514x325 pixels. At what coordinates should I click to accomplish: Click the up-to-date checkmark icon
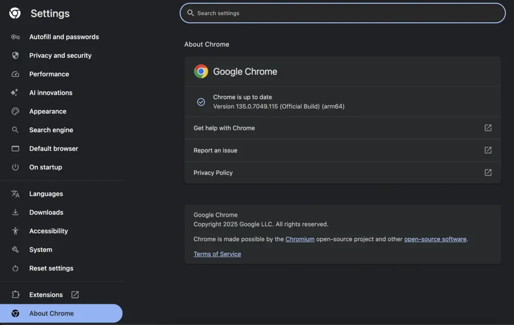click(x=201, y=102)
